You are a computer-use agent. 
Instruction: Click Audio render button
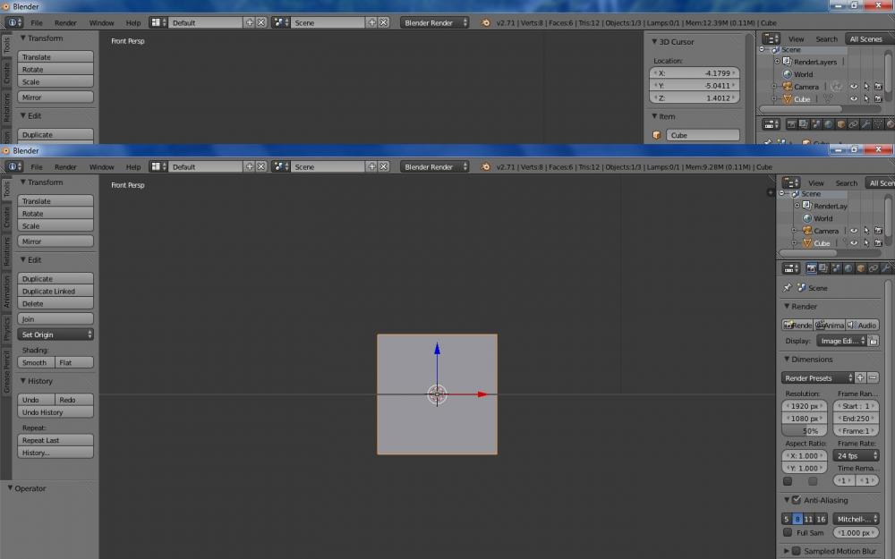863,325
